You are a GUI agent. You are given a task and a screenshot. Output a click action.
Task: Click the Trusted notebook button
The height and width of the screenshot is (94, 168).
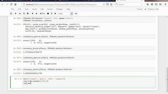139,9
